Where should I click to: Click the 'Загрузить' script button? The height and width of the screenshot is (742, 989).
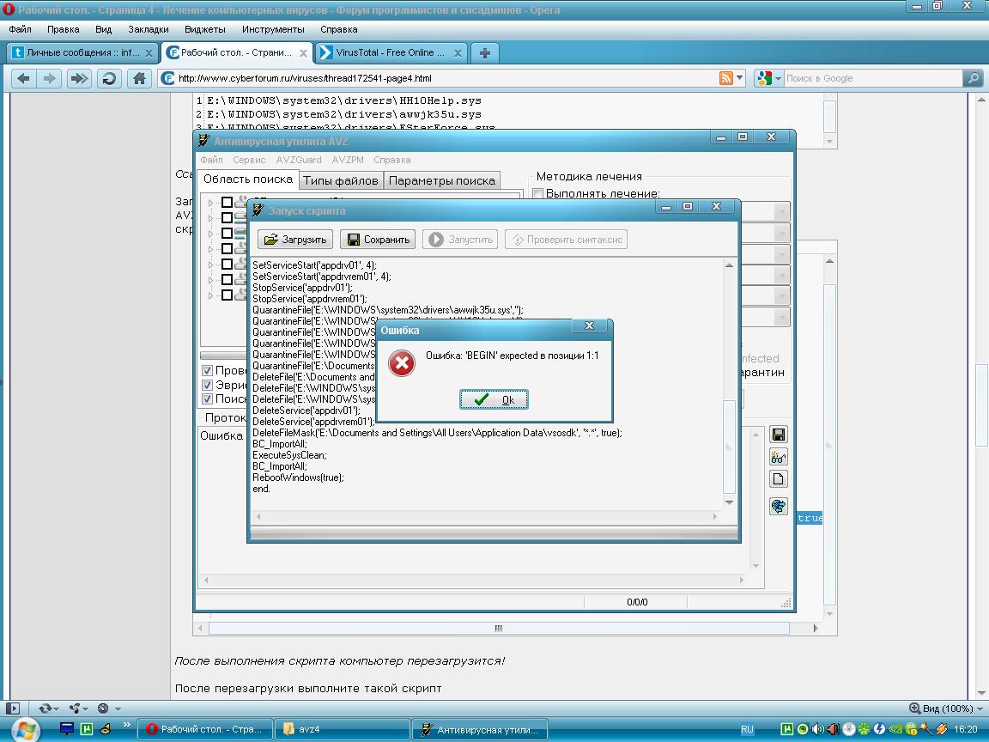coord(295,239)
